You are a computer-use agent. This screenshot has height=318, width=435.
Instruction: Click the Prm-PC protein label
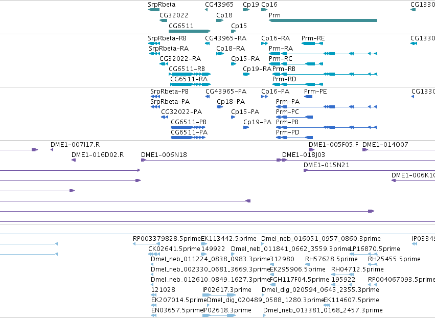[287, 112]
